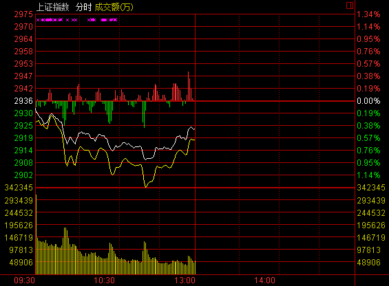The image size is (389, 286).
Task: Click the 2975 top price label
Action: pos(23,14)
